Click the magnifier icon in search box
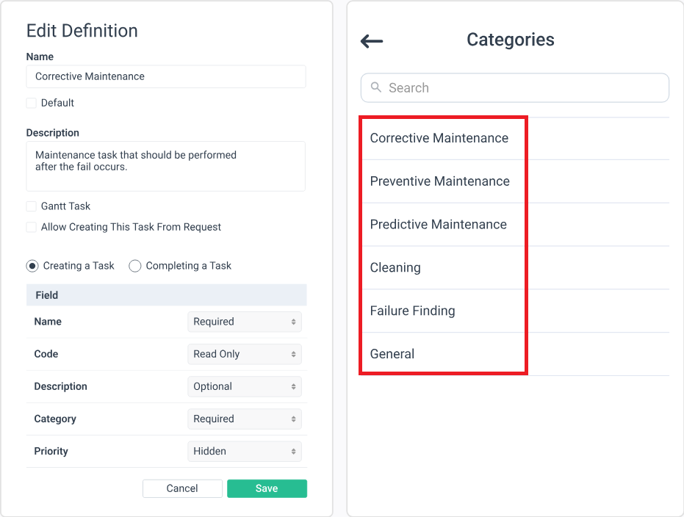This screenshot has height=517, width=684. pyautogui.click(x=376, y=87)
